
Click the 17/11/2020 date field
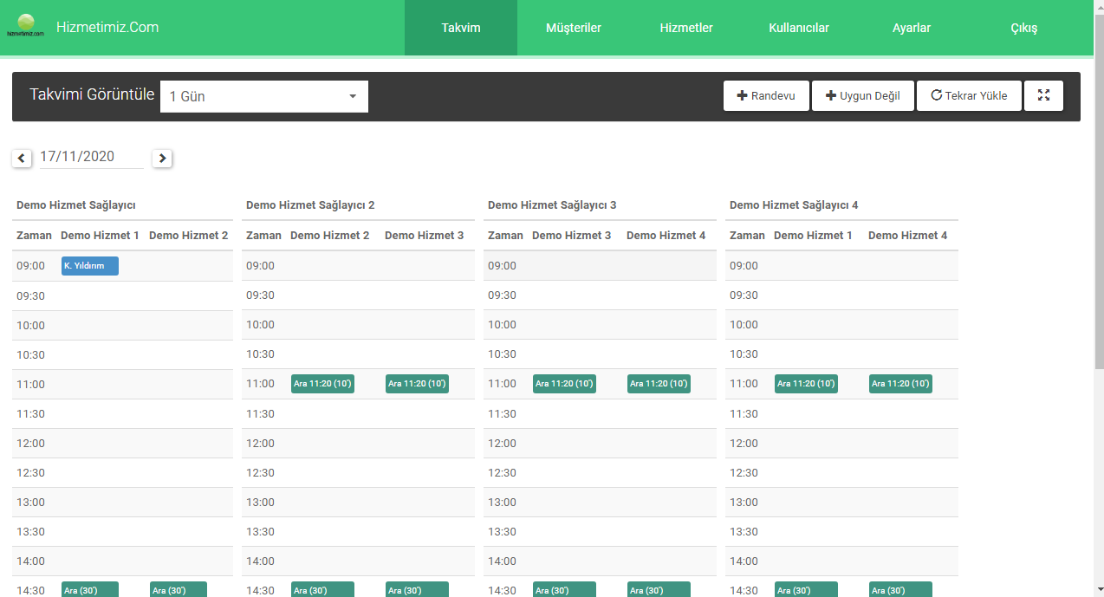pyautogui.click(x=90, y=157)
